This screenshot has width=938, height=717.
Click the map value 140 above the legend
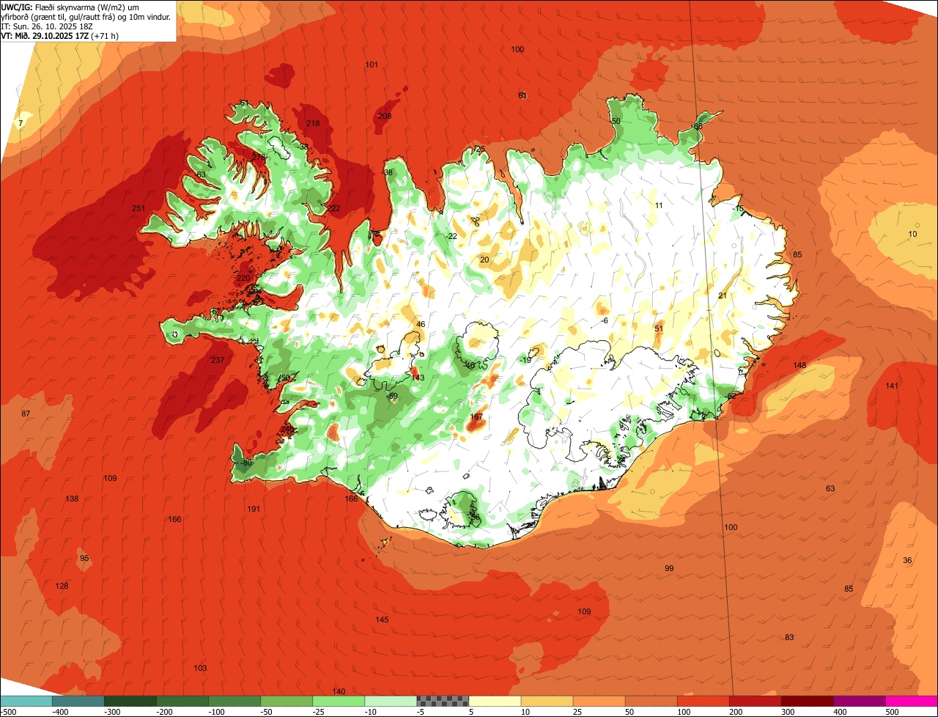(339, 691)
